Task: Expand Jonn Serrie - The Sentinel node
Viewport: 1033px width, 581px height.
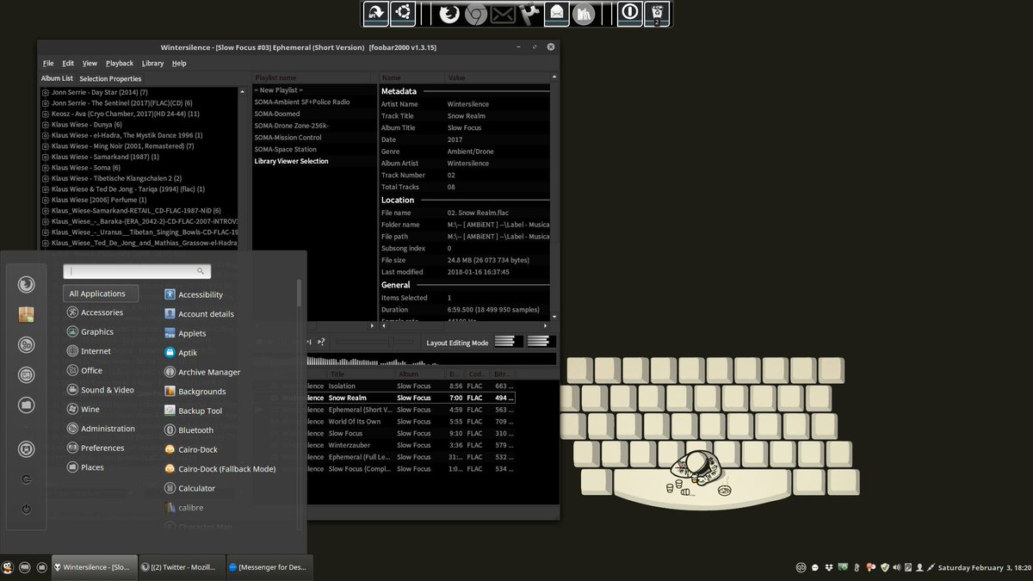Action: click(x=46, y=103)
